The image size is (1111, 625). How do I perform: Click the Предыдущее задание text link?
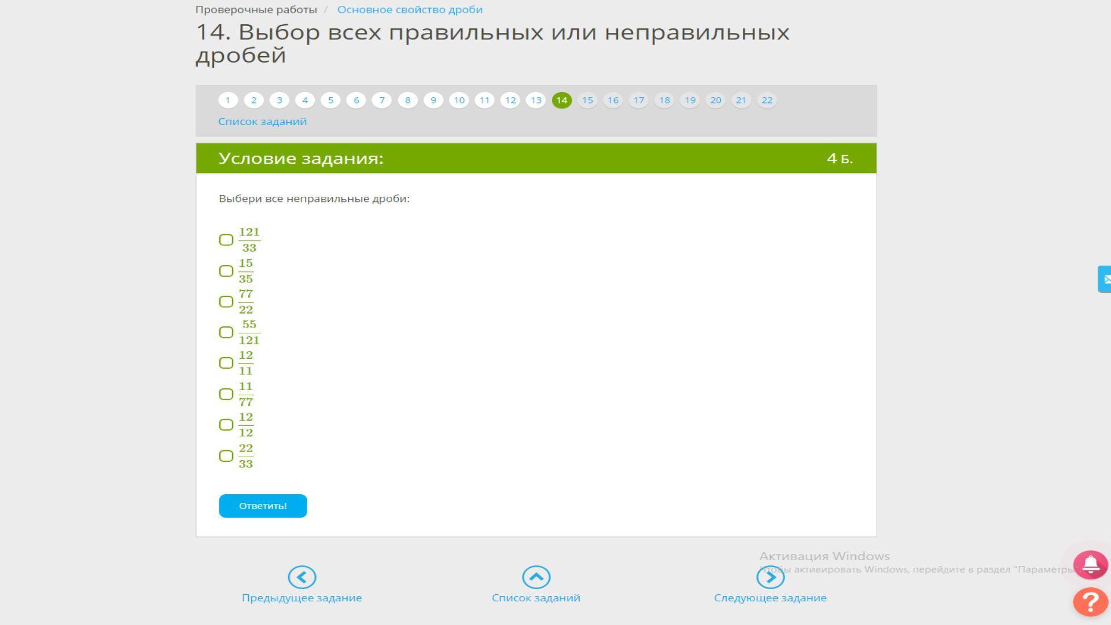click(x=301, y=598)
